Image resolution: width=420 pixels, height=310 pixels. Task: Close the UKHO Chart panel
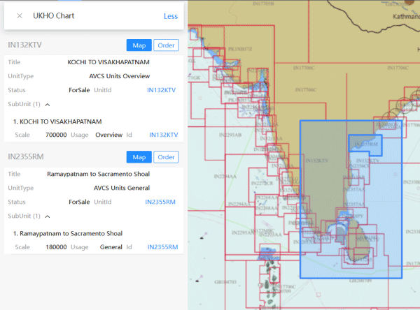pos(20,15)
